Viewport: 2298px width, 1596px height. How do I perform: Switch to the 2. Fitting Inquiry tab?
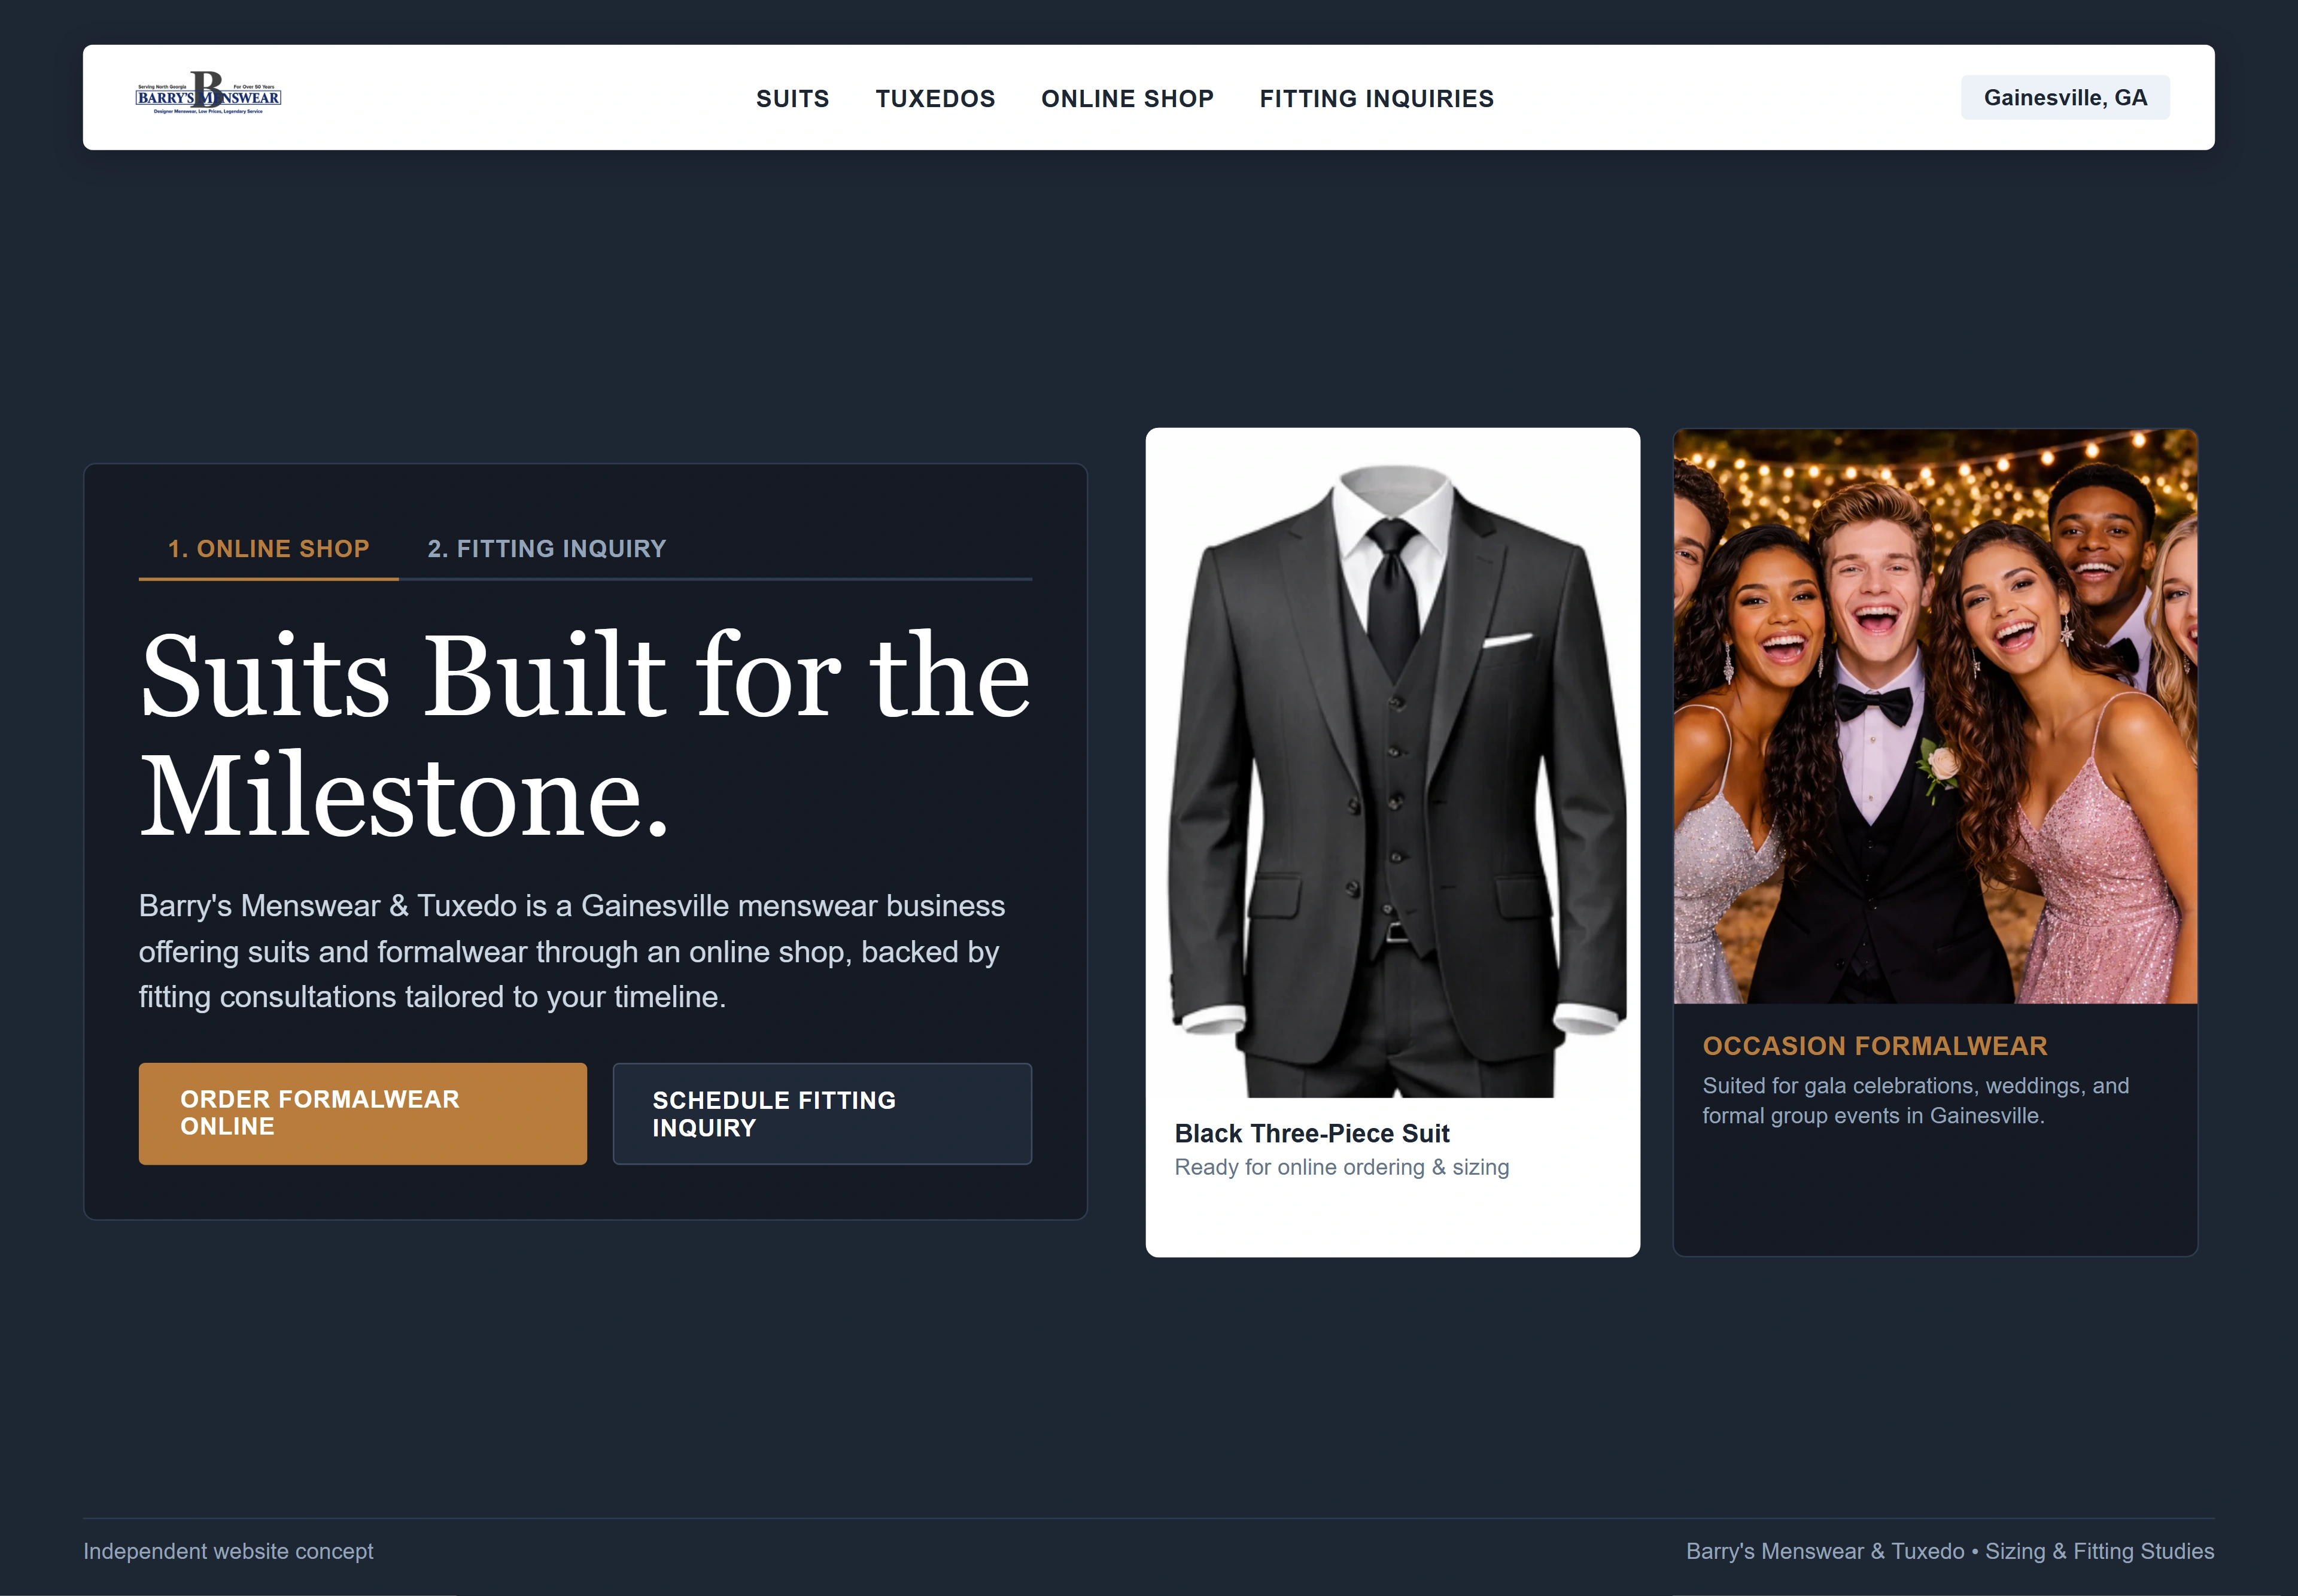pos(546,549)
